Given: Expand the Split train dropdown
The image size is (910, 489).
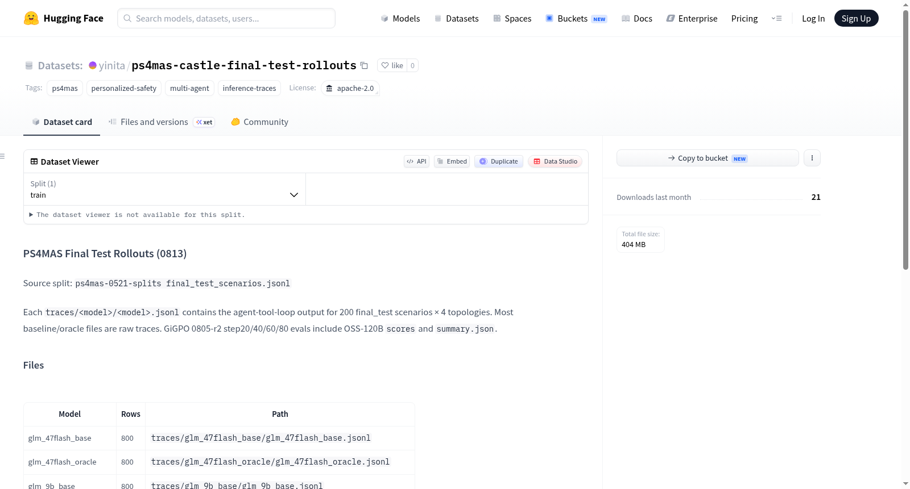Looking at the screenshot, I should [x=164, y=189].
